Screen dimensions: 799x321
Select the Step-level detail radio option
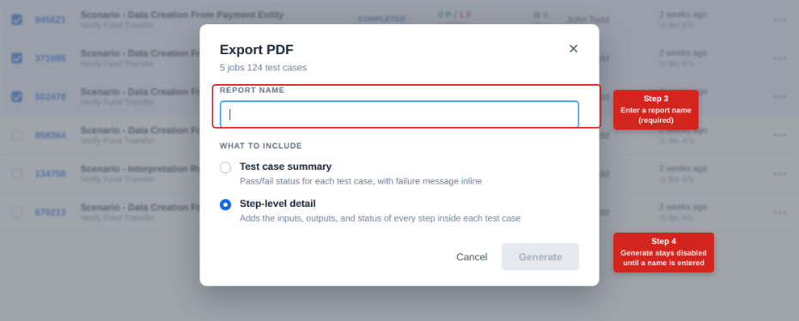click(x=225, y=204)
